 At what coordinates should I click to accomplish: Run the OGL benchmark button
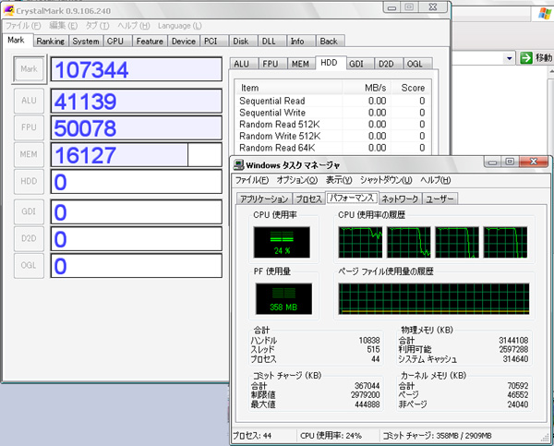29,265
